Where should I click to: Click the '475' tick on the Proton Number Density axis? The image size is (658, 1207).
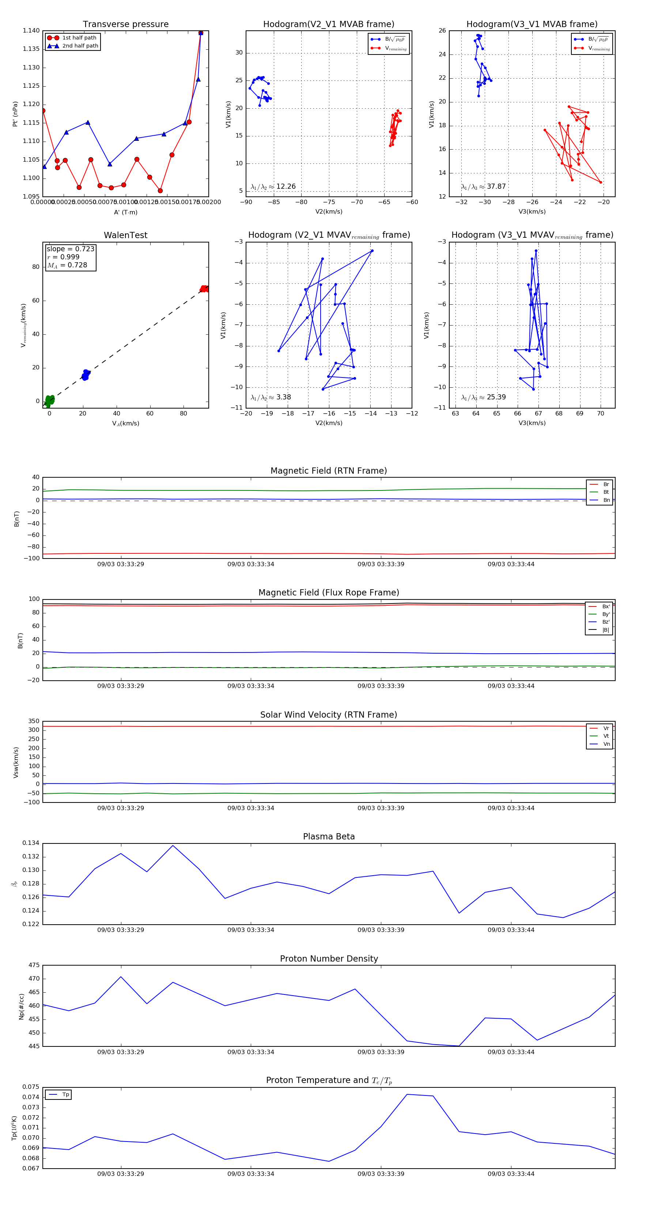(34, 965)
